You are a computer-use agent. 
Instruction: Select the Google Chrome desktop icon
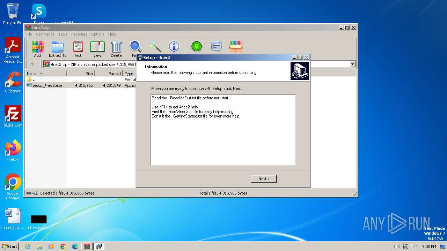[13, 187]
